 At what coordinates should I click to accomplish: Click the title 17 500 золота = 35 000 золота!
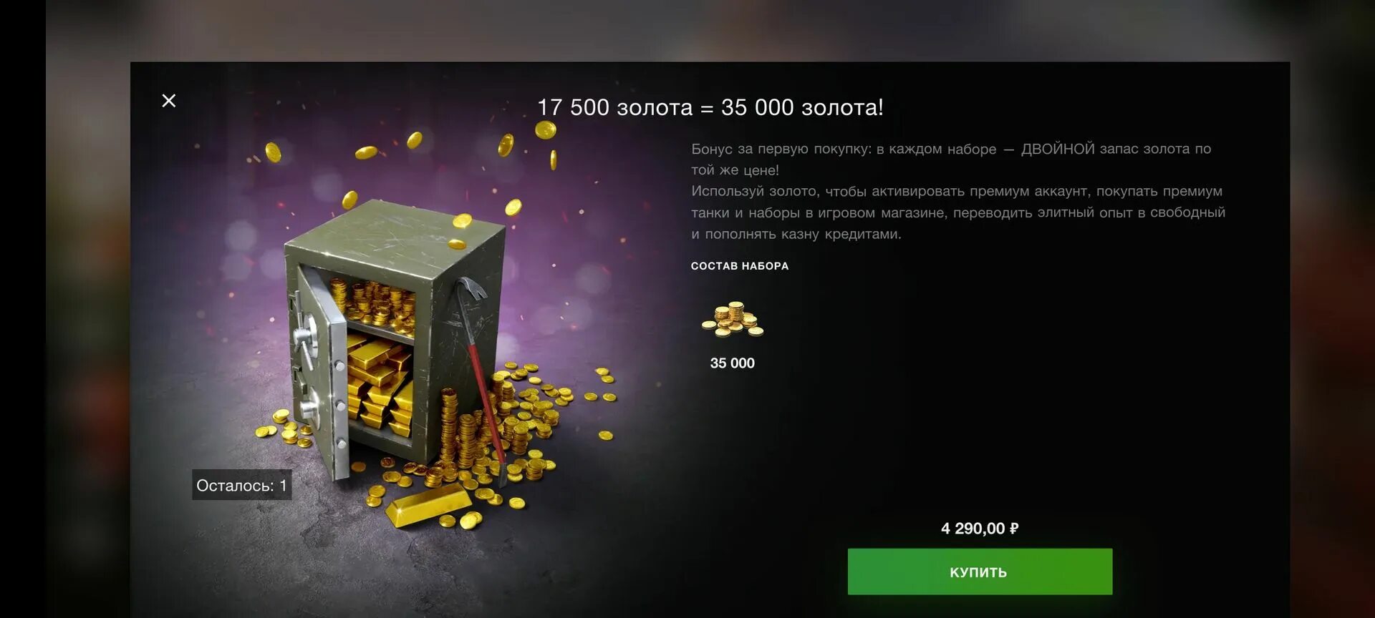point(710,107)
